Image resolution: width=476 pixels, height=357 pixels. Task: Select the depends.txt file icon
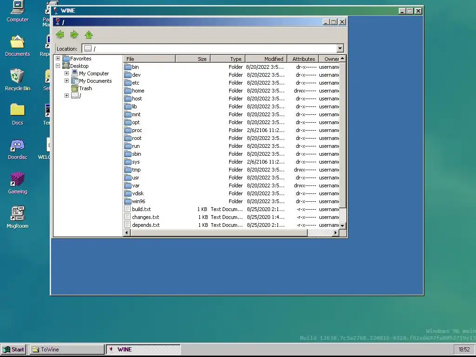[x=127, y=225]
